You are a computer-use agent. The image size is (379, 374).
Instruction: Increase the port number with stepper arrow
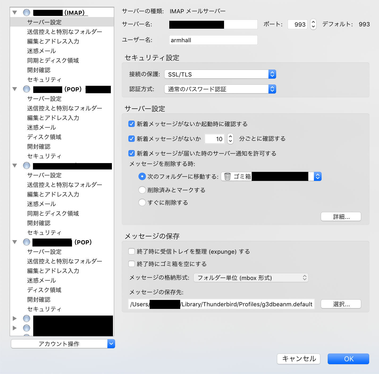click(x=313, y=22)
